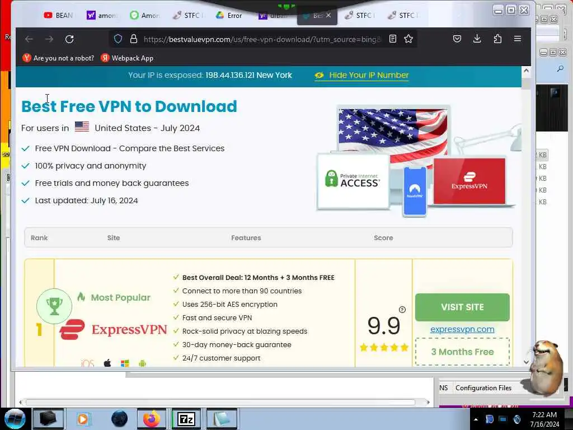Screen dimensions: 573x430
Task: Open the dark globe taskbar icon
Action: coord(119,419)
